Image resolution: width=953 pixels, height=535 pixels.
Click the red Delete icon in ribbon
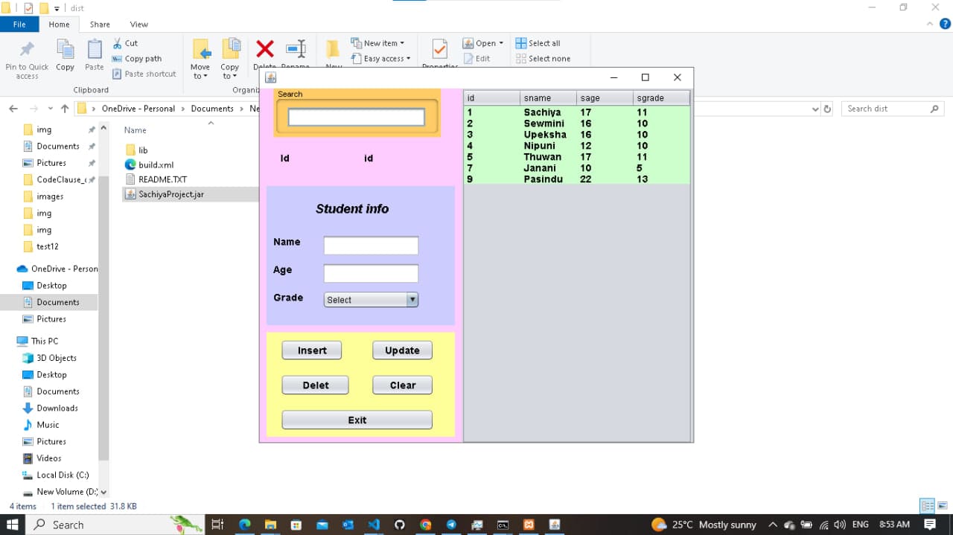265,50
